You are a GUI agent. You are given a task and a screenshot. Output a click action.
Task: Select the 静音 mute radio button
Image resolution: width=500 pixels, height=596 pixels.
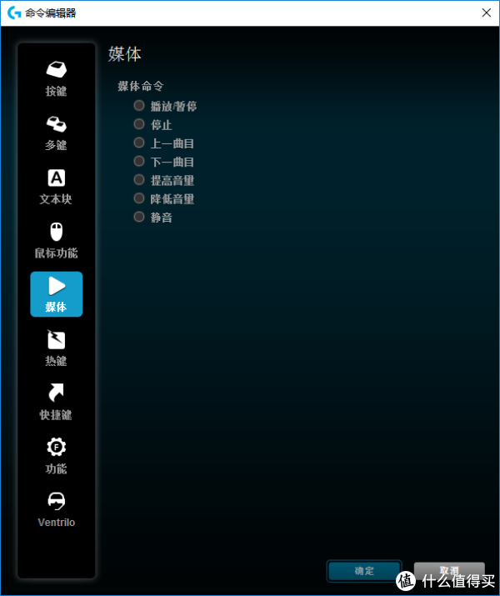coord(139,217)
